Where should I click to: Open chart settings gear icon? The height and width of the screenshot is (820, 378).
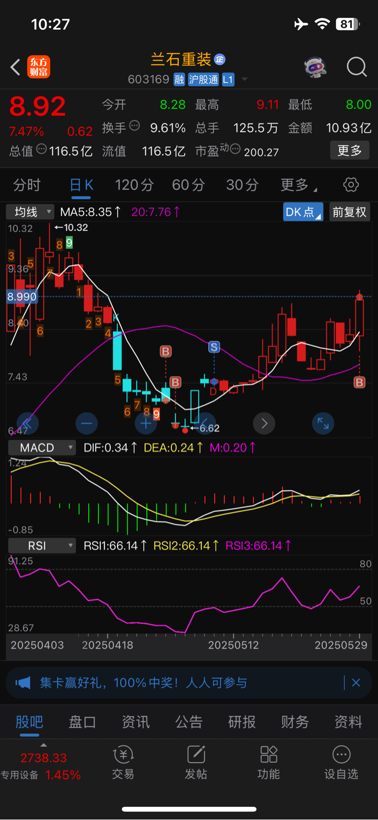[x=351, y=185]
